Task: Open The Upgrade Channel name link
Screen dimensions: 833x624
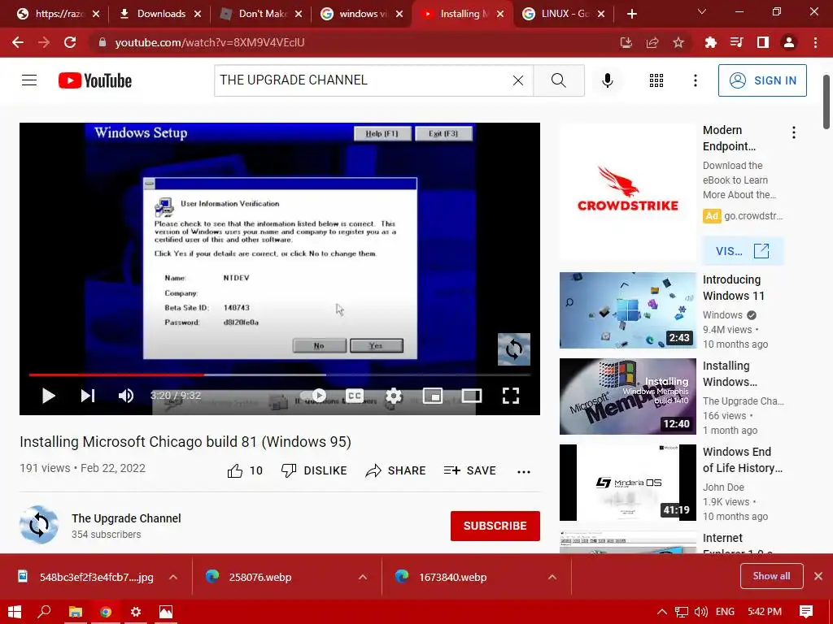Action: 126,518
